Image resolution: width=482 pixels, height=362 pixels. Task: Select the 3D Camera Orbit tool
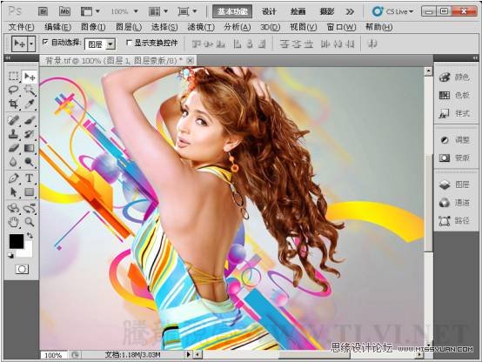tap(30, 208)
